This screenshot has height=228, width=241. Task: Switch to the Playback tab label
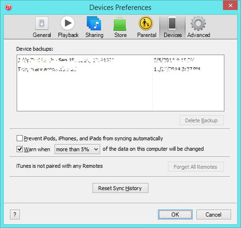[x=68, y=35]
